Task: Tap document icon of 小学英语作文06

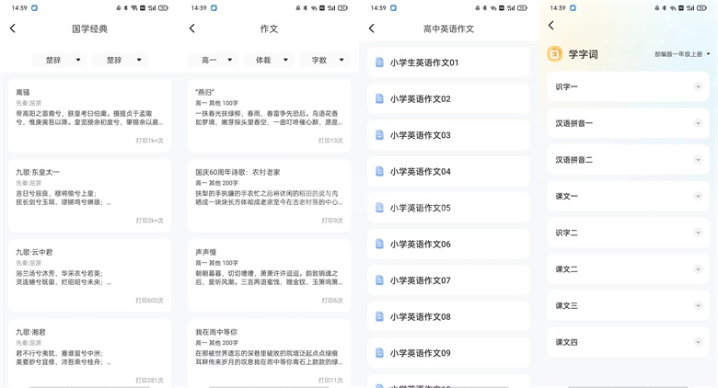Action: (x=379, y=244)
